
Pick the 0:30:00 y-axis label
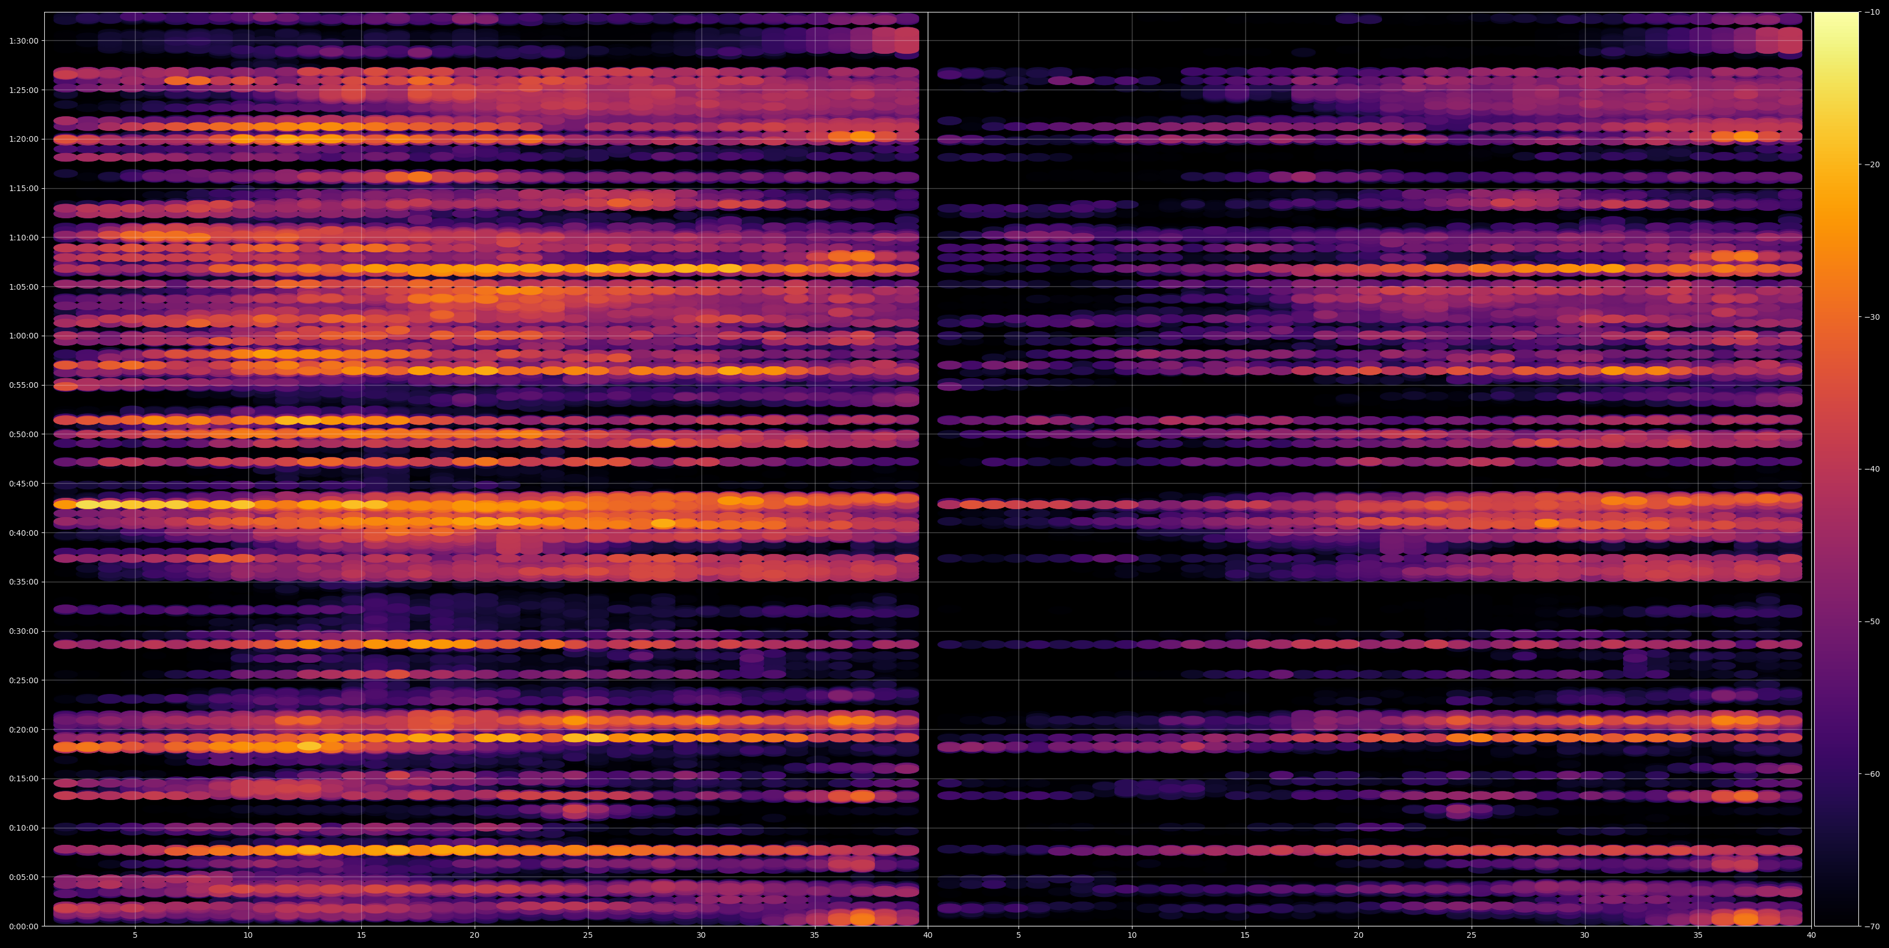coord(23,631)
